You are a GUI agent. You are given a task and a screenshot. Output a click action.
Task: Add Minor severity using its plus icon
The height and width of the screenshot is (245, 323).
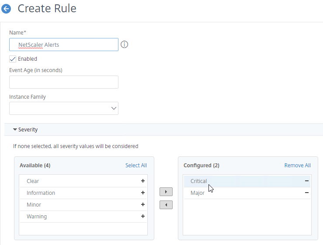coord(143,204)
